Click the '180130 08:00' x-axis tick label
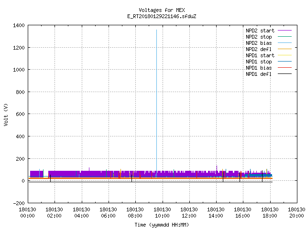306x229 pixels. (135, 213)
